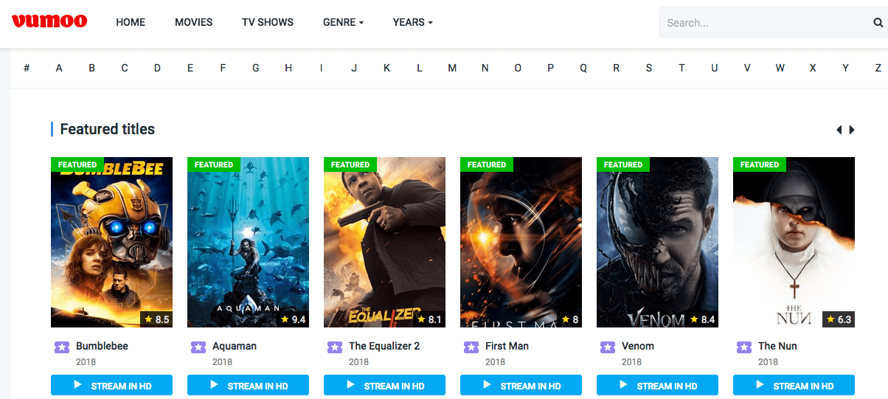The height and width of the screenshot is (399, 888).
Task: Open the Venom poster thumbnail
Action: pyautogui.click(x=657, y=242)
